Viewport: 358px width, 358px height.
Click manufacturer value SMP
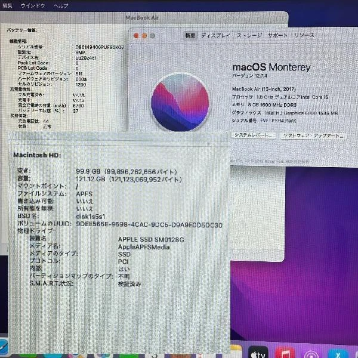coord(80,53)
